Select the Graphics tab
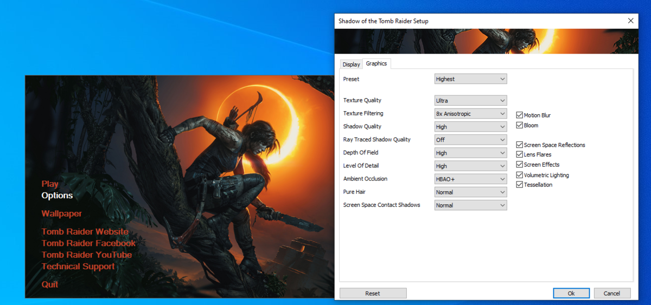Image resolution: width=651 pixels, height=305 pixels. tap(376, 63)
